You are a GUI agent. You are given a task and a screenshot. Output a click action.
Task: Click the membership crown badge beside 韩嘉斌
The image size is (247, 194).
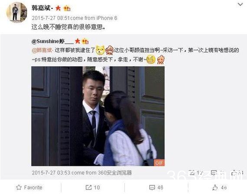[67, 8]
